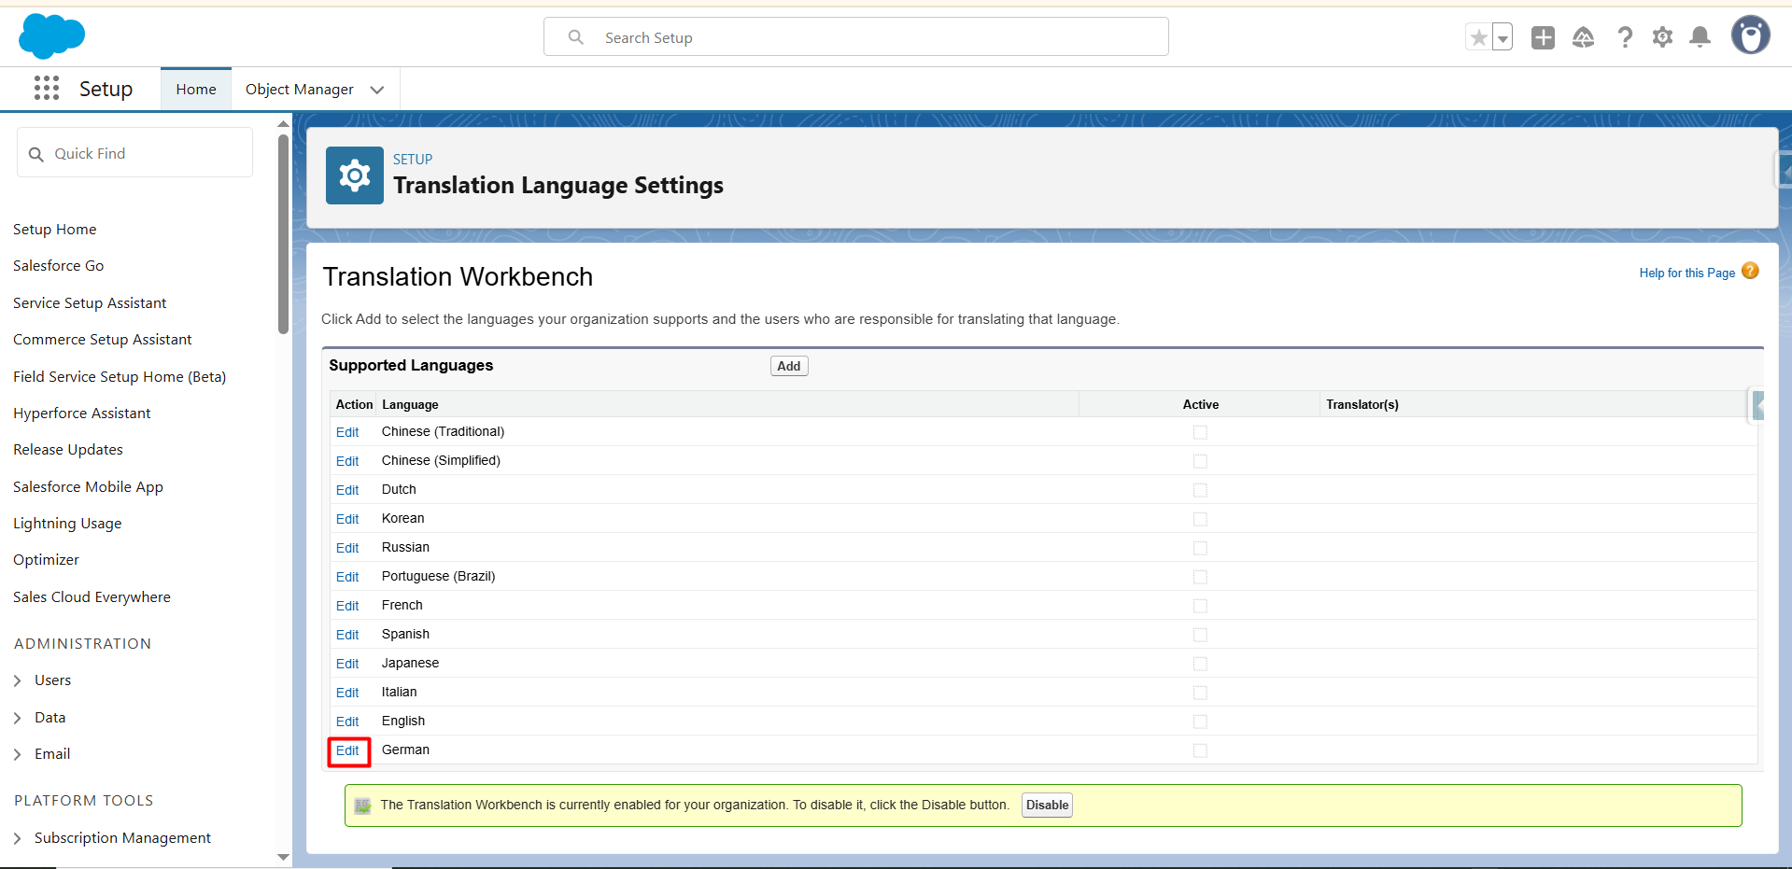The height and width of the screenshot is (869, 1792).
Task: Open Global Actions plus icon
Action: click(x=1543, y=37)
